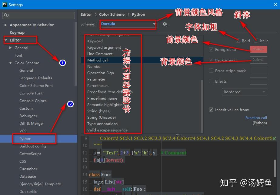The width and height of the screenshot is (280, 195).
Task: Enable the Bold checkbox
Action: pos(238,41)
